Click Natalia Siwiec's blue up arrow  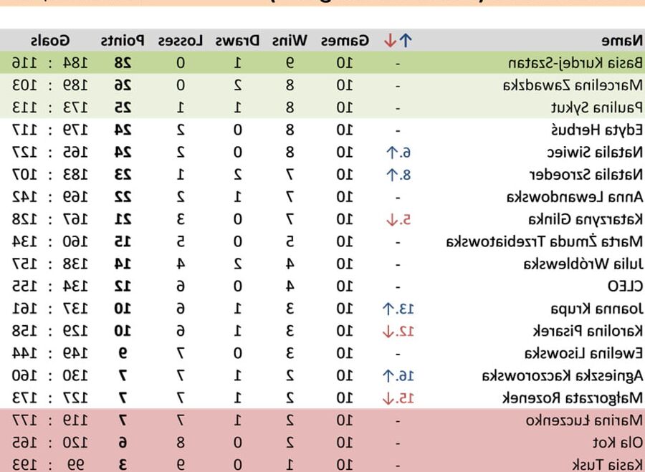(x=391, y=153)
